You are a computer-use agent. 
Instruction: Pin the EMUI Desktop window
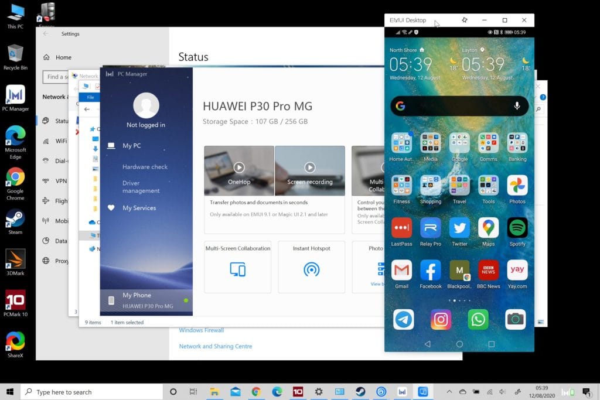click(465, 20)
